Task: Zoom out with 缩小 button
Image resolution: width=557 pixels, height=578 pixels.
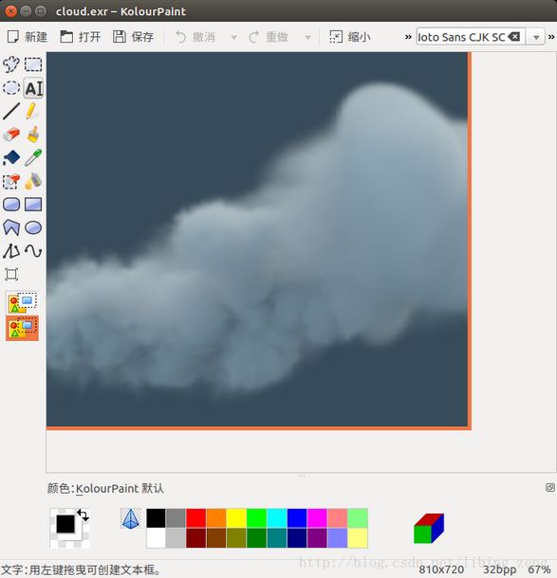Action: point(350,37)
